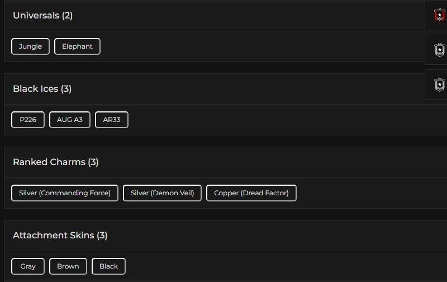Click the Silver (Demon Veil) charm tag

click(162, 193)
